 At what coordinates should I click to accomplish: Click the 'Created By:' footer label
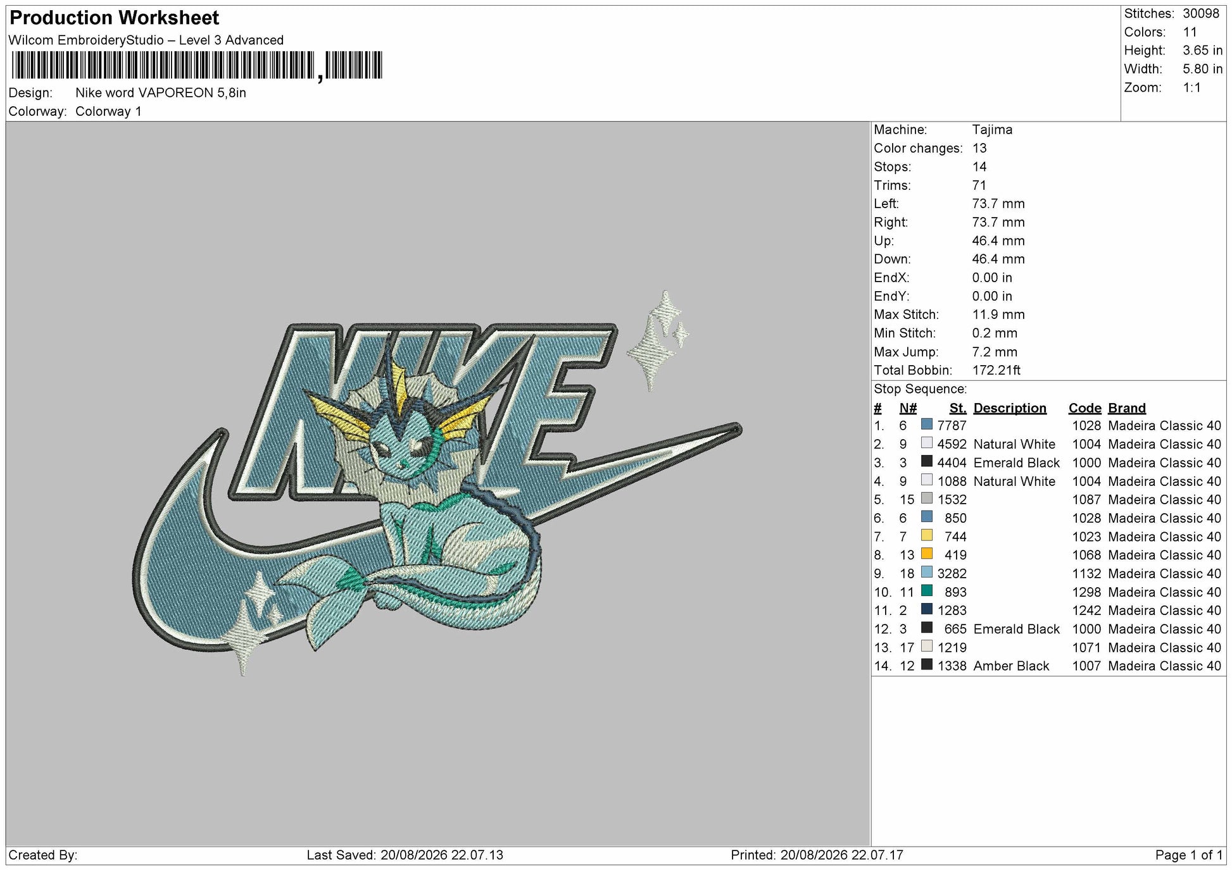pyautogui.click(x=43, y=855)
